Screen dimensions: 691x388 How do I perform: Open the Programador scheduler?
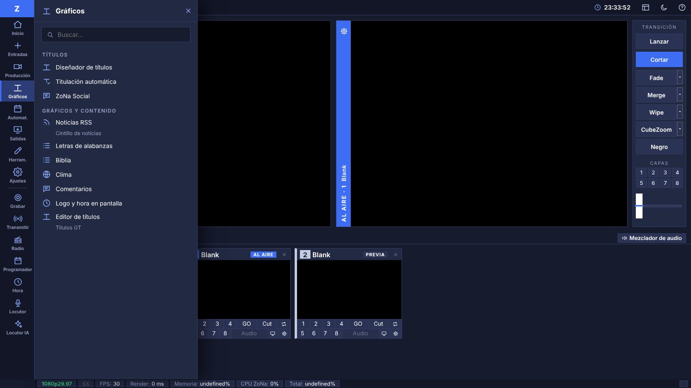tap(17, 264)
